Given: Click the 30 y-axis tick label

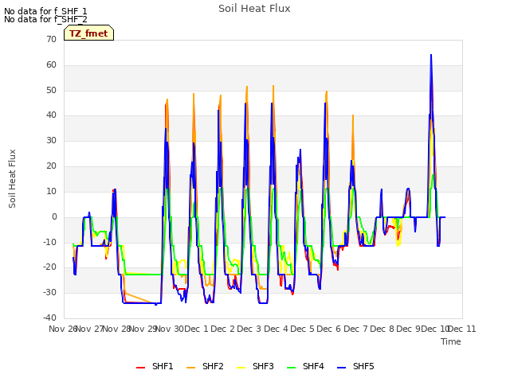Looking at the screenshot, I should click(x=51, y=140).
